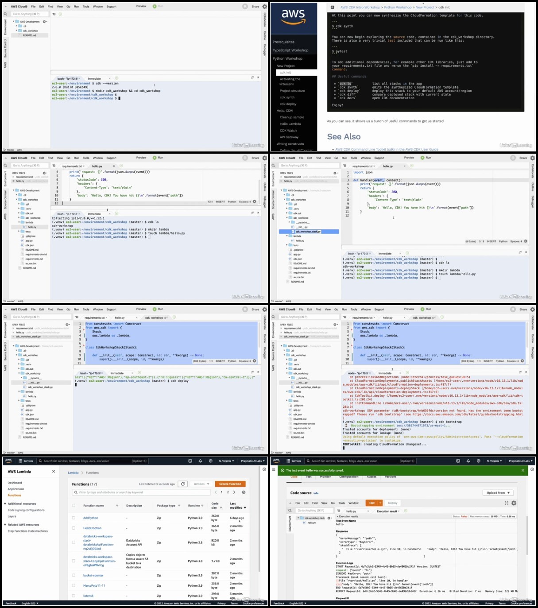The image size is (538, 608).
Task: Open Code source editor settings gear
Action: (514, 503)
